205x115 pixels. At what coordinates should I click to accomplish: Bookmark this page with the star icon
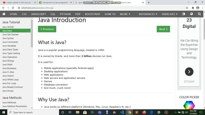click(x=187, y=8)
